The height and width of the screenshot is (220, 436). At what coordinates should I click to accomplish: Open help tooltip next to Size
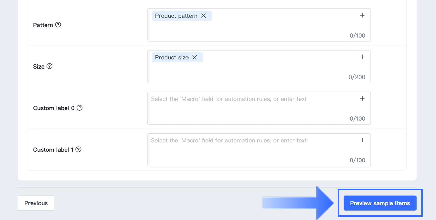[x=49, y=66]
